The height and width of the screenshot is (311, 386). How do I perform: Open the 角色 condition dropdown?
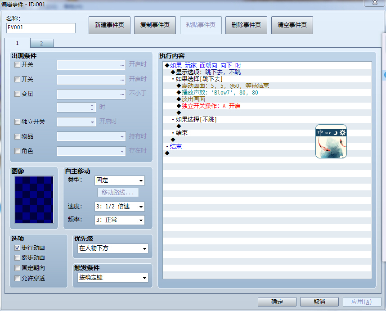(91, 151)
